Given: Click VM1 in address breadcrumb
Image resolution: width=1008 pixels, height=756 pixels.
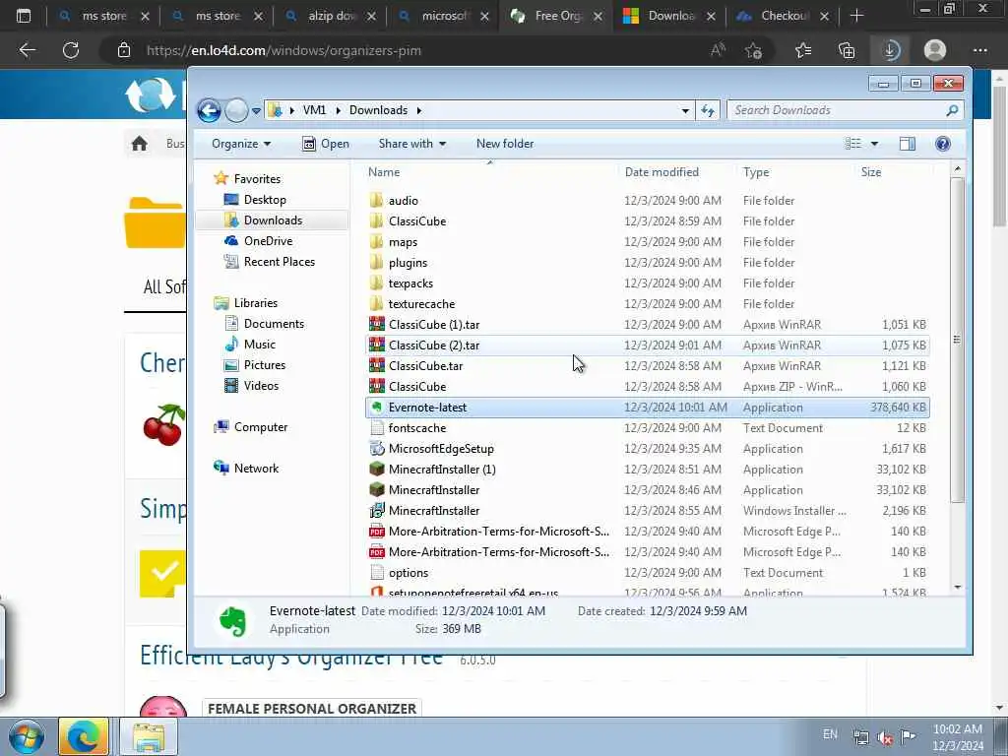Looking at the screenshot, I should click(x=314, y=110).
